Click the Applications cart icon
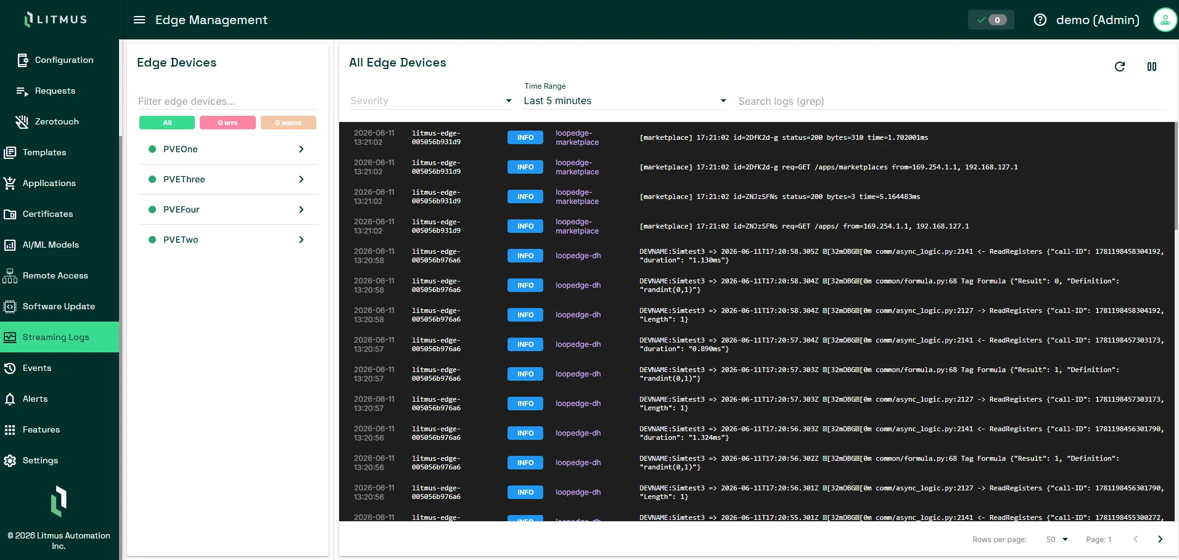The width and height of the screenshot is (1179, 560). coord(10,183)
